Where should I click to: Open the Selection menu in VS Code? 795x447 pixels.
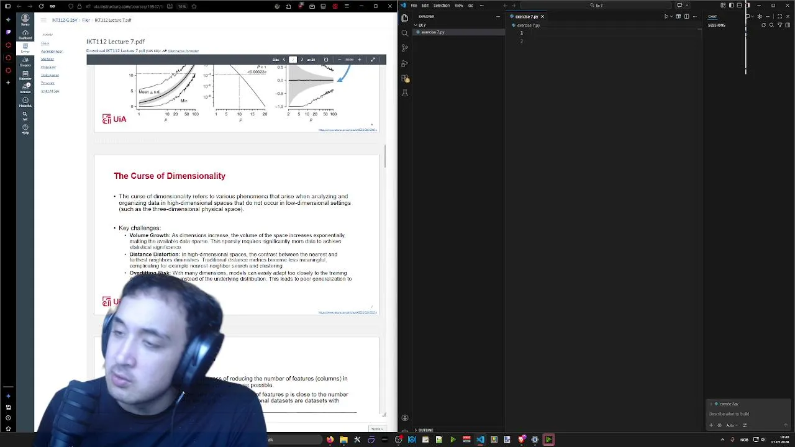tap(442, 6)
